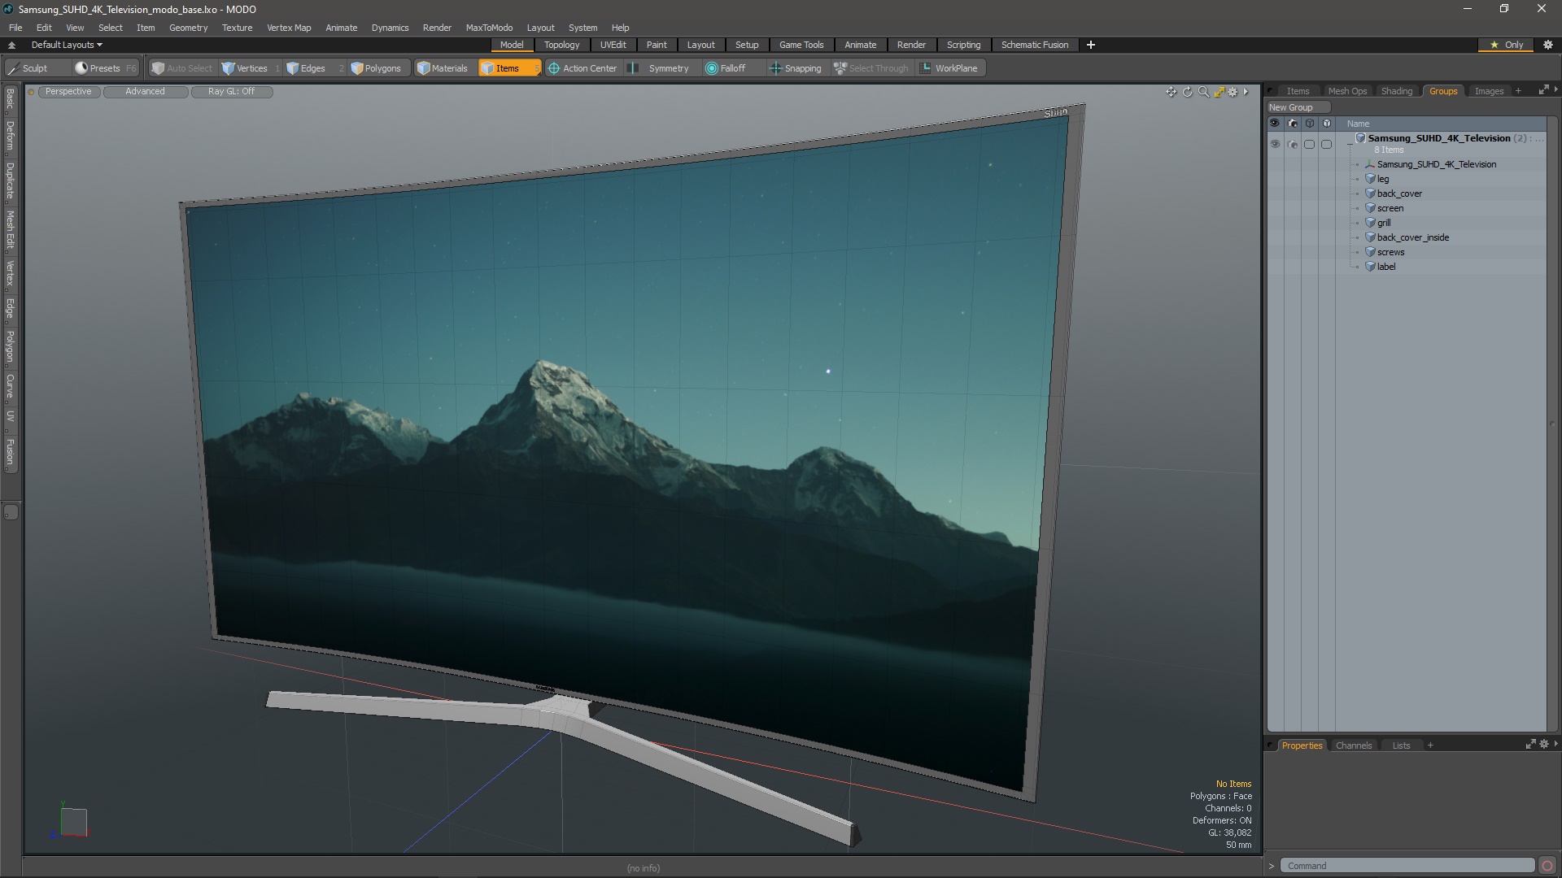The width and height of the screenshot is (1562, 878).
Task: Switch to the Shading tab
Action: [1396, 91]
